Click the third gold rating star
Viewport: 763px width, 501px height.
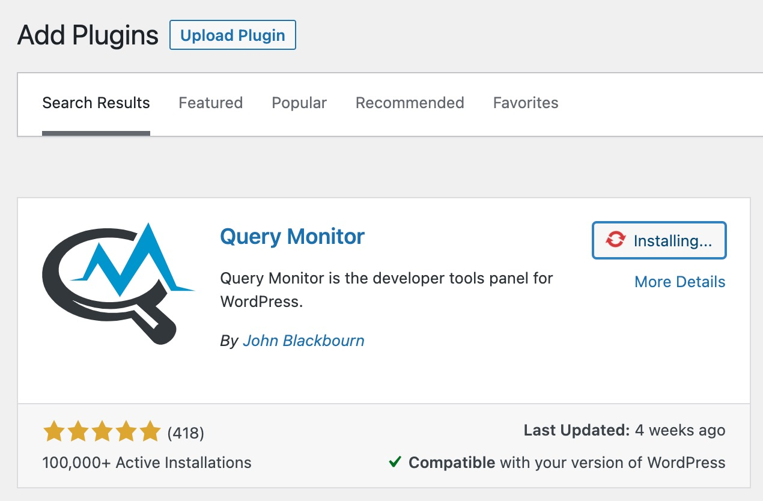(102, 431)
